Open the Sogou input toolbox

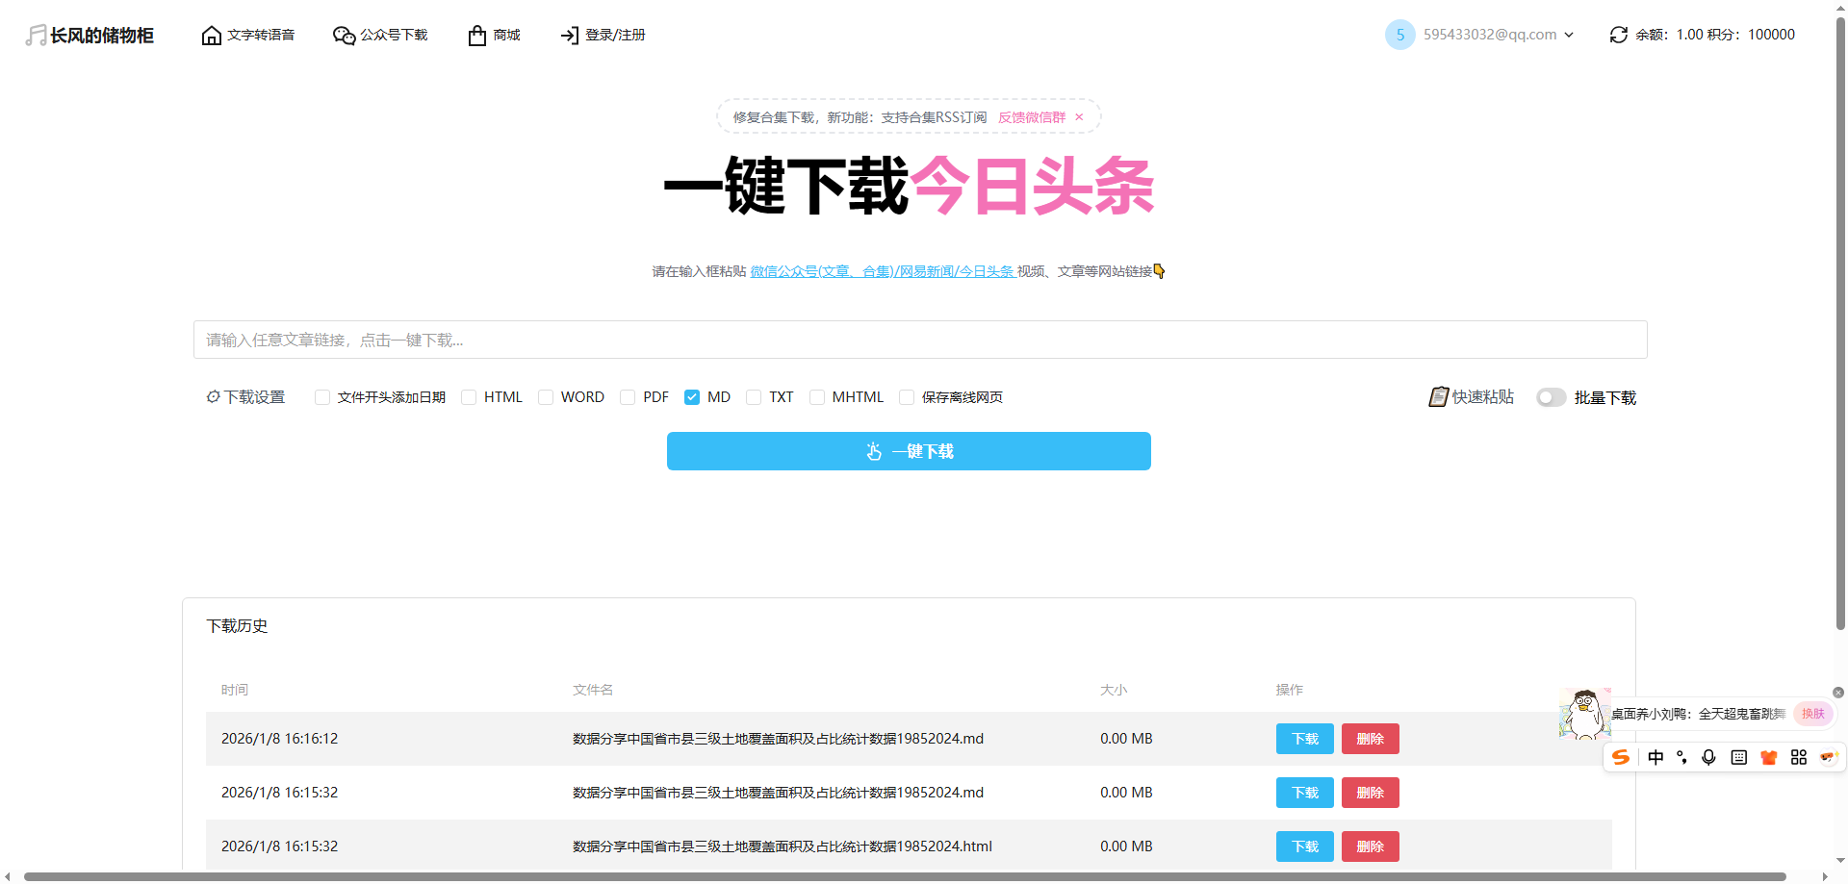pos(1799,757)
